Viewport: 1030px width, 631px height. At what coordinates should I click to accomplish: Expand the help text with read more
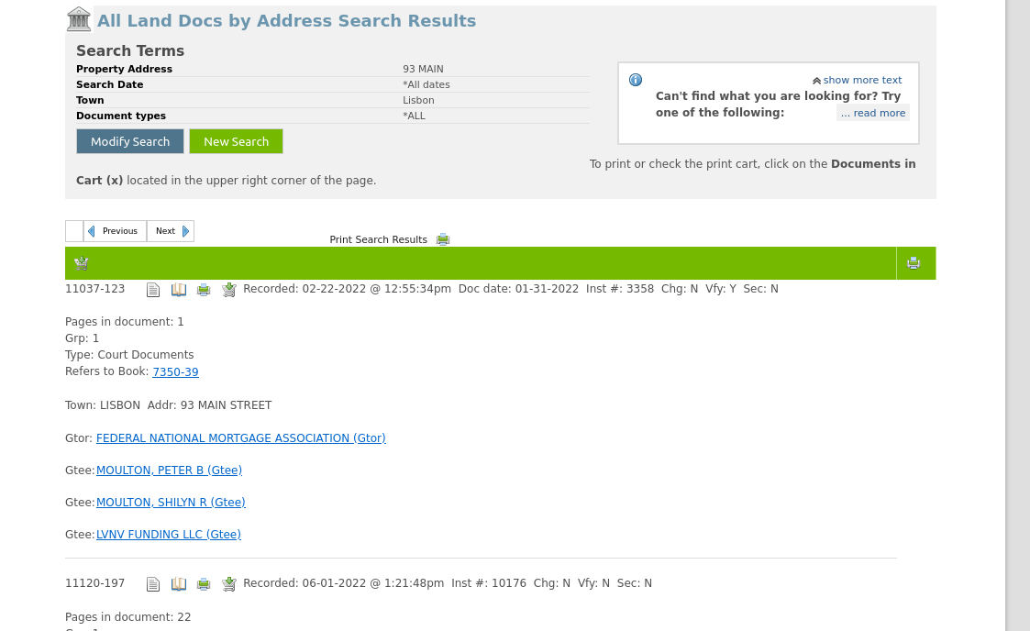click(873, 113)
